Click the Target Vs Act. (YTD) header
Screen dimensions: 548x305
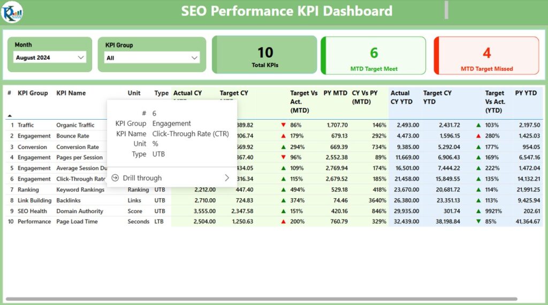pyautogui.click(x=494, y=101)
